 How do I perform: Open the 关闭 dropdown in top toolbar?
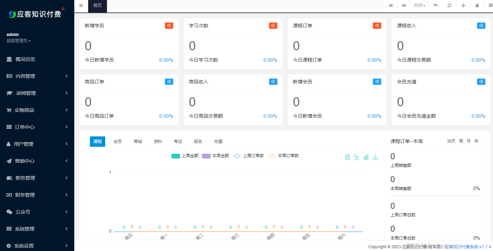tap(419, 6)
